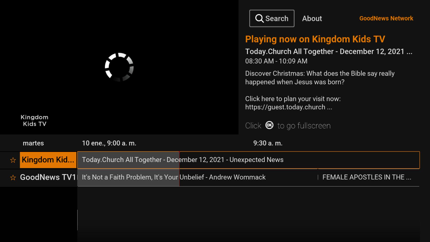Click the Playing now on Kingdom Kids heading
Screen dimensions: 430x242
[x=315, y=39]
